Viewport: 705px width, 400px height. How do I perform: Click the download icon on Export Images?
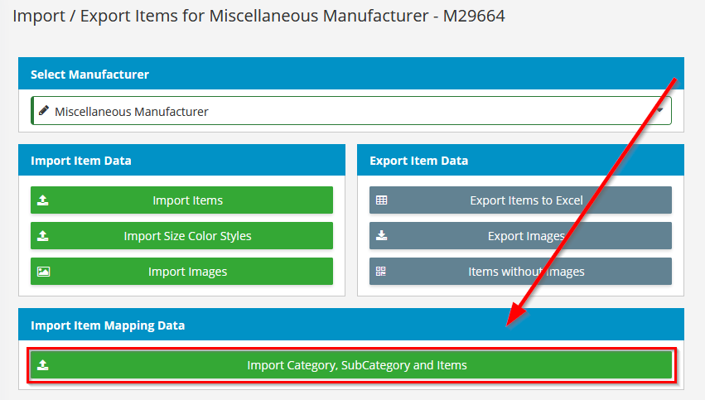381,235
